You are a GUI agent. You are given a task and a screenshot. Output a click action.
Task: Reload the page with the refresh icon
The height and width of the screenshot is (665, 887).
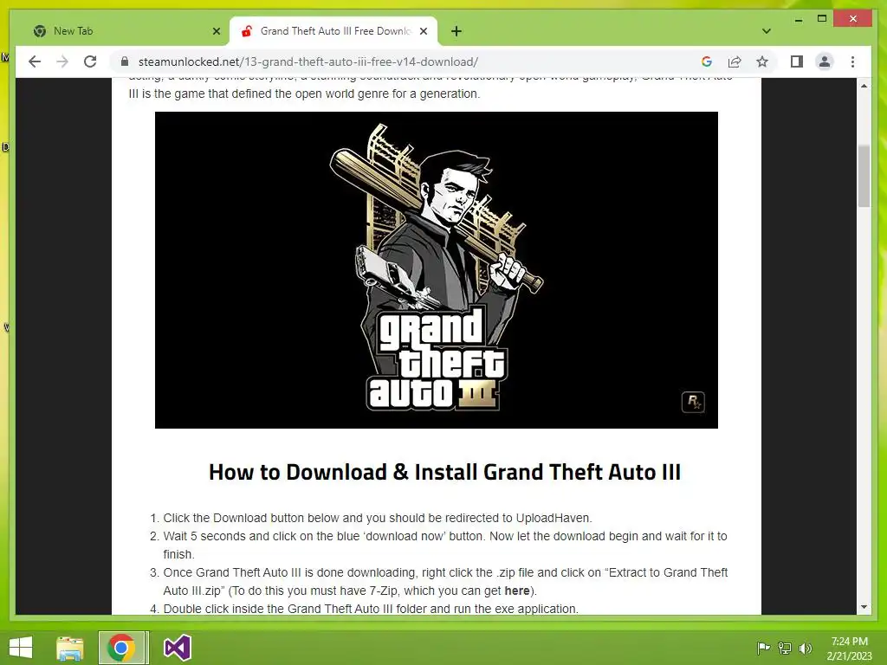[90, 61]
